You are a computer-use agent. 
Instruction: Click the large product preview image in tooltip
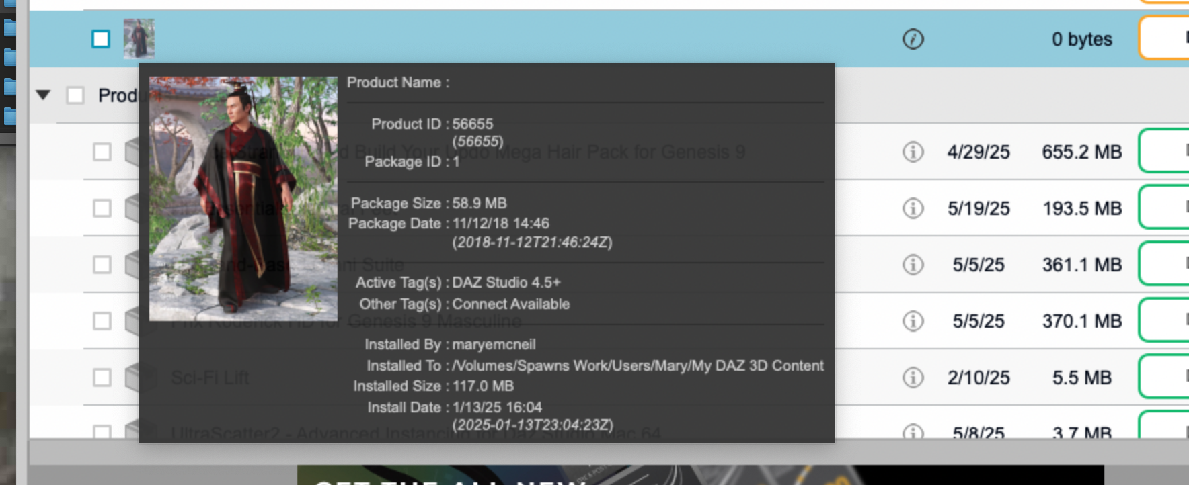(x=243, y=199)
